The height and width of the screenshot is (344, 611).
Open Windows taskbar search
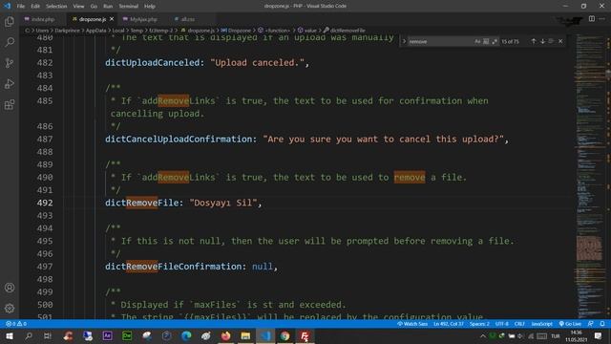click(29, 336)
